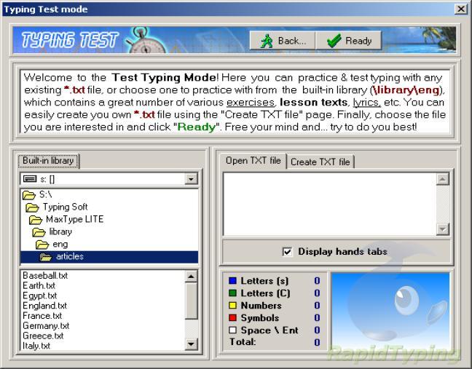Click the S:\ folder icon
This screenshot has height=369, width=472.
tap(29, 195)
